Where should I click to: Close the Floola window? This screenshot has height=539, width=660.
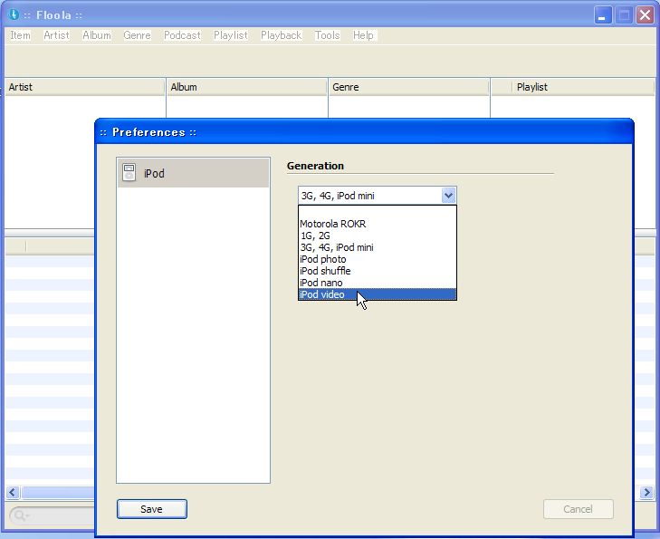(x=645, y=15)
